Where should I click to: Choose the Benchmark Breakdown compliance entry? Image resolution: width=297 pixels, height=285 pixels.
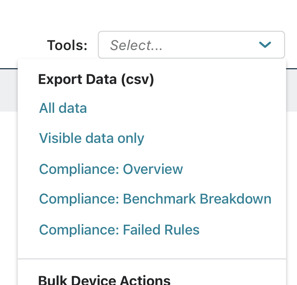coord(155,199)
